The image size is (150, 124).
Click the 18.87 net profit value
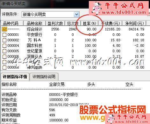pyautogui.click(x=139, y=56)
